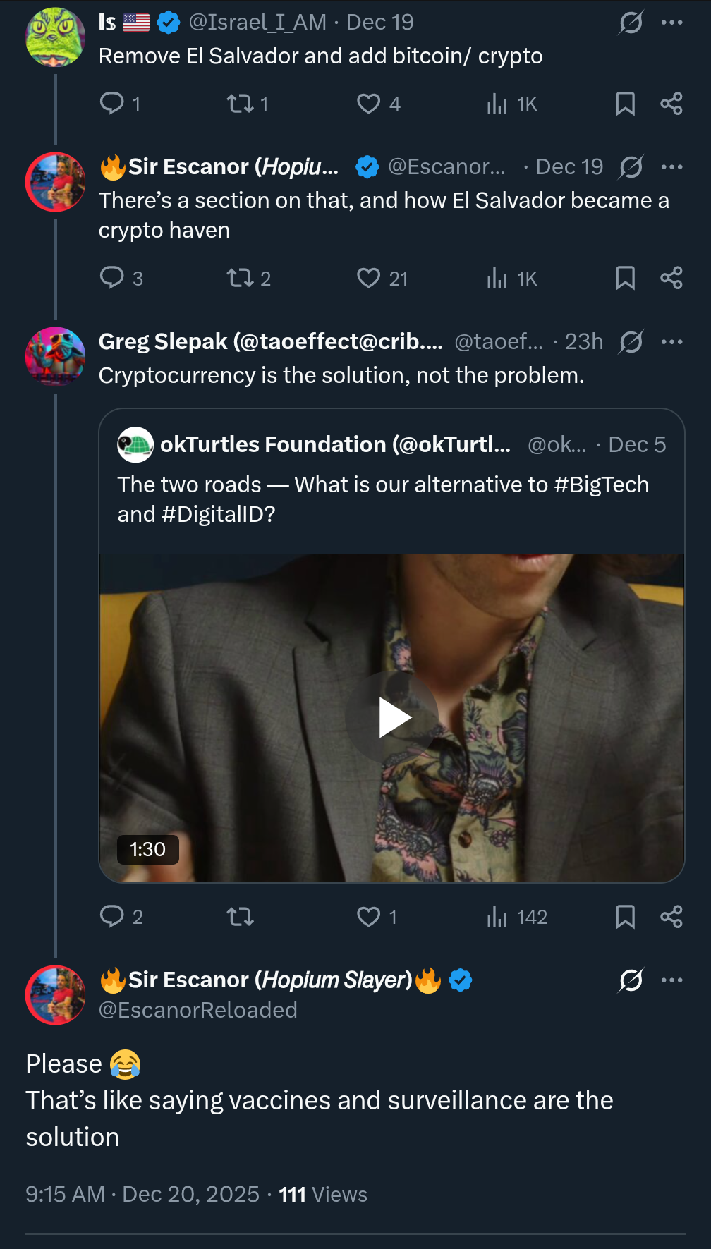Like the bottom 'Please' tweet author's verified badge
This screenshot has width=711, height=1249.
[x=459, y=980]
